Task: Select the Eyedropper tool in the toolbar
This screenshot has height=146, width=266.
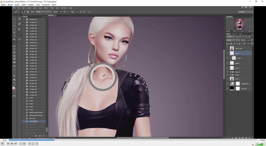Action: 14,36
